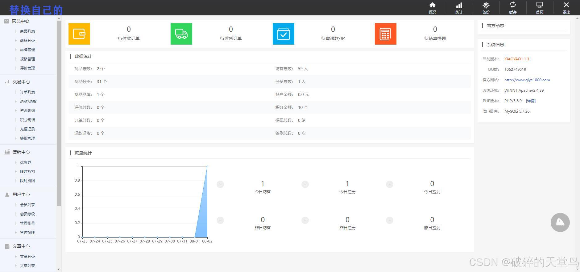Log out with the 退出 X icon
580x272 pixels.
(x=566, y=5)
